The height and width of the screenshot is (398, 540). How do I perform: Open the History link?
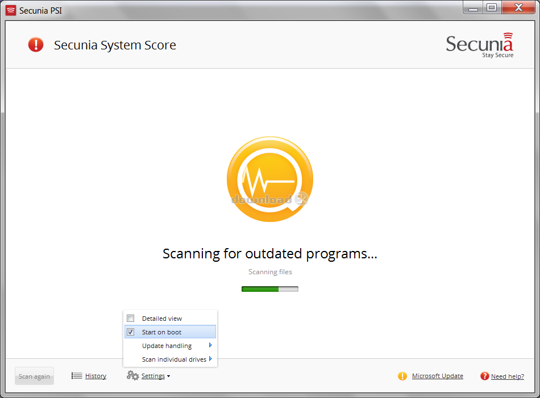pyautogui.click(x=95, y=376)
